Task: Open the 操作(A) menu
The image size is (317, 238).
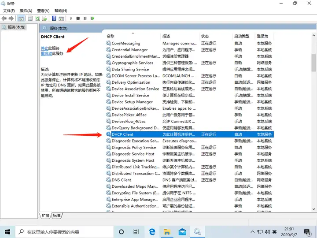Action: click(x=26, y=11)
